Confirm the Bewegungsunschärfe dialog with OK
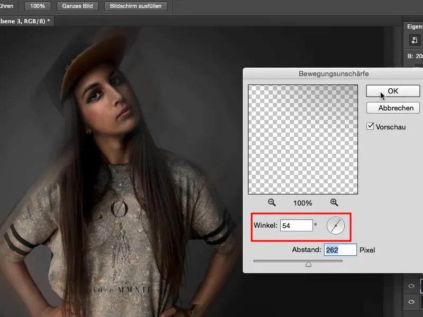 pos(393,91)
